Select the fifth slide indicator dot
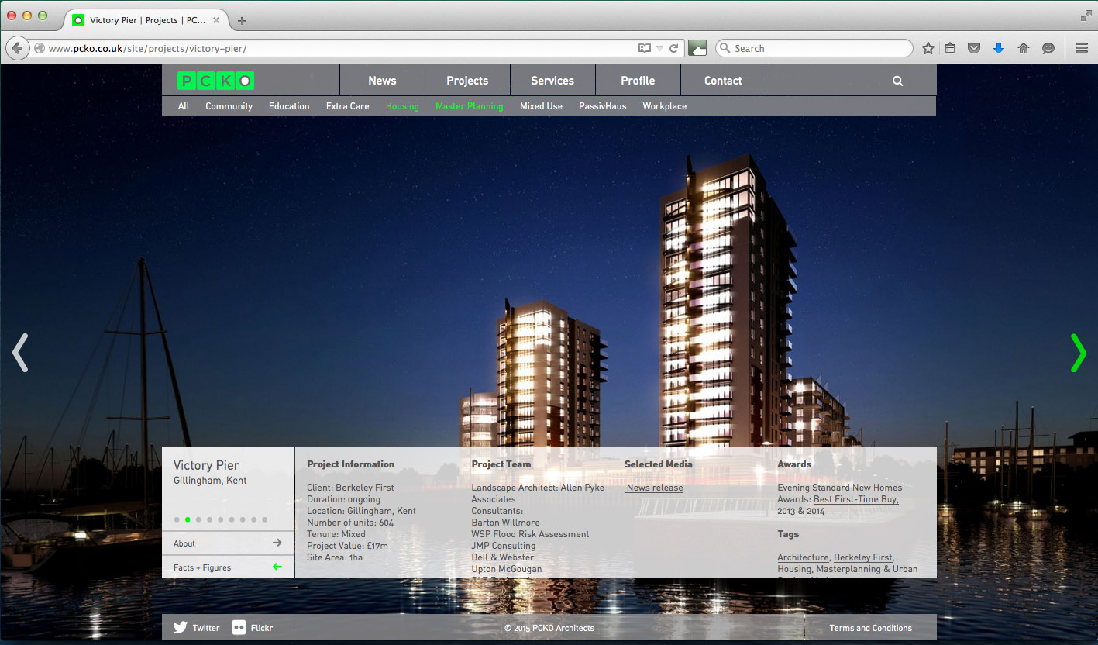The height and width of the screenshot is (645, 1098). (221, 519)
